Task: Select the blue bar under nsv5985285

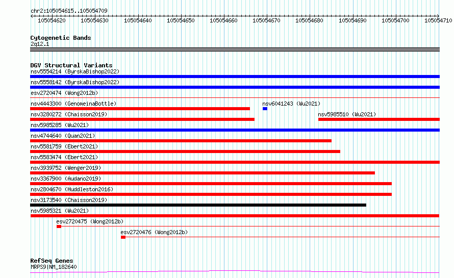Action: 235,130
